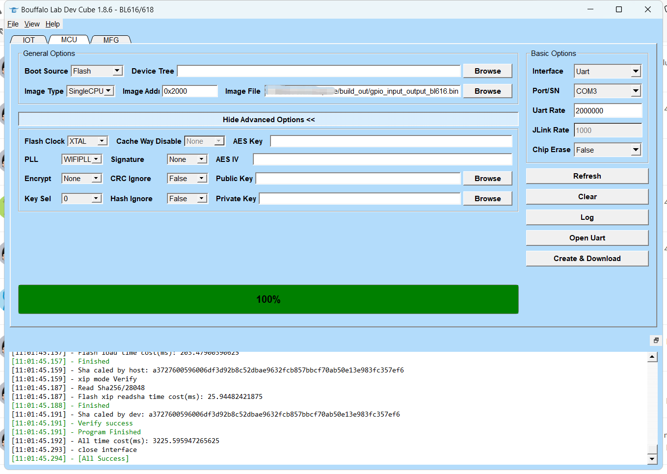Open the Encrypt dropdown
This screenshot has width=667, height=474.
[82, 179]
